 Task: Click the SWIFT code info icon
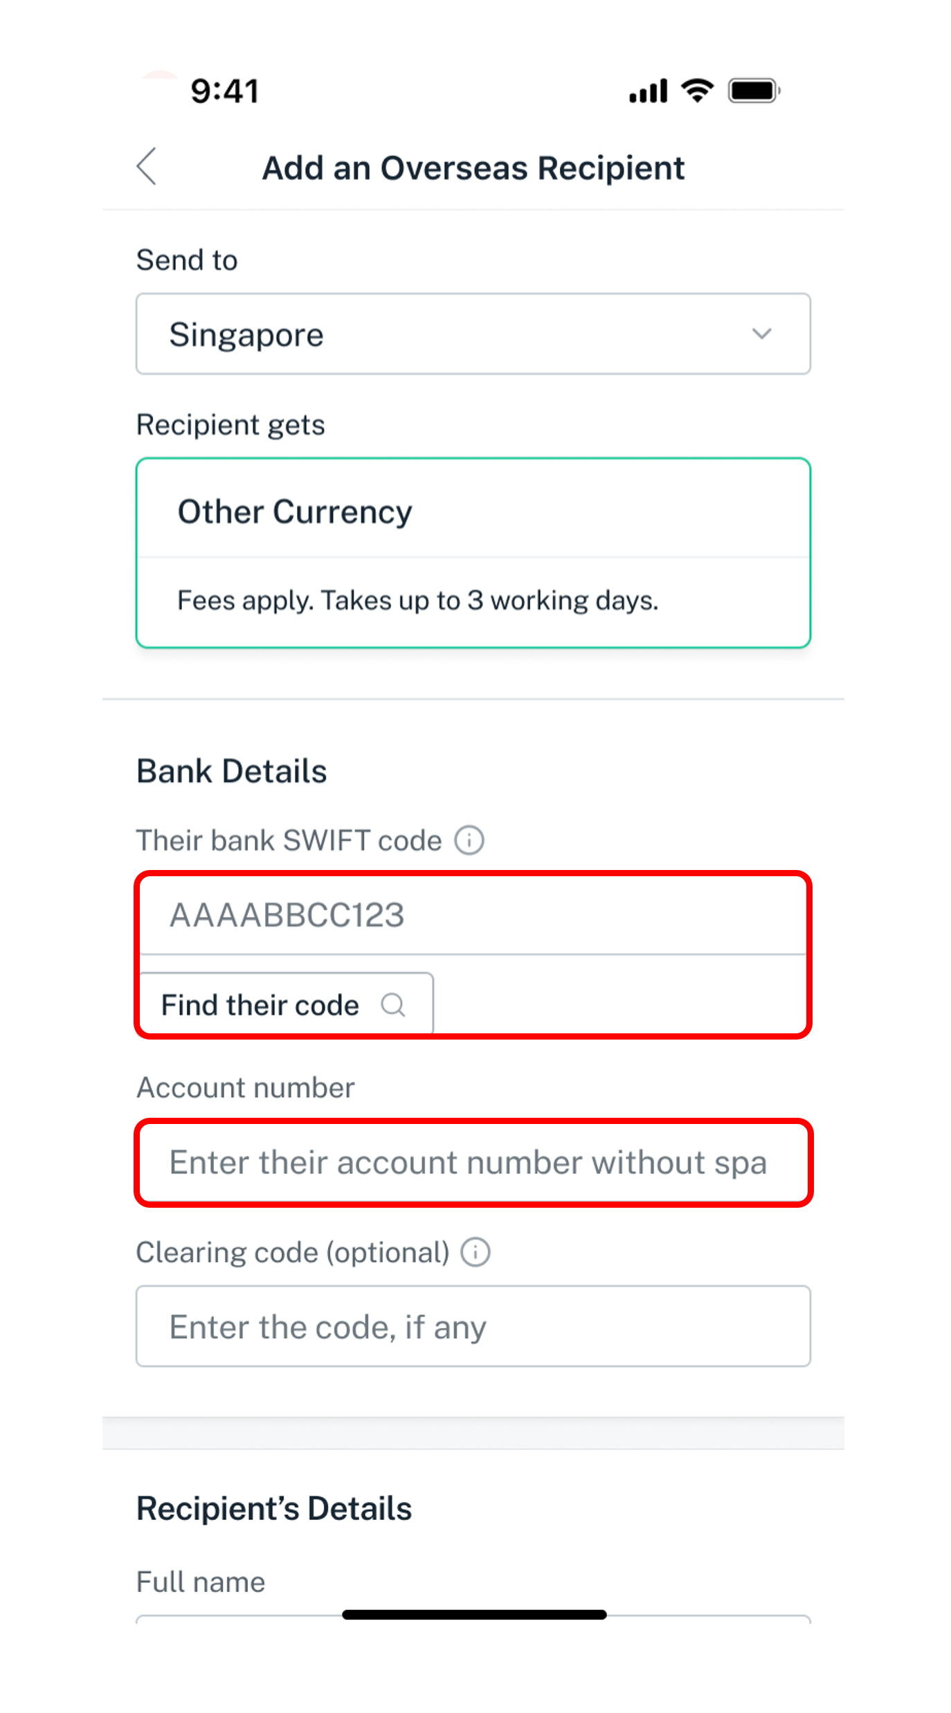469,840
